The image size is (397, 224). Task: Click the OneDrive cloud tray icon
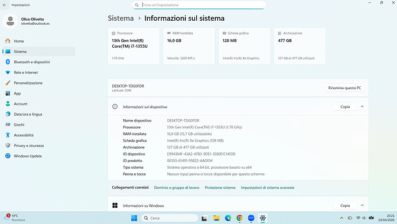click(350, 218)
